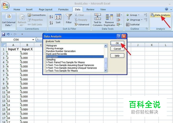Screen dimensions: 173x123
Task: Sort Z to A descending
Action: (x=51, y=23)
